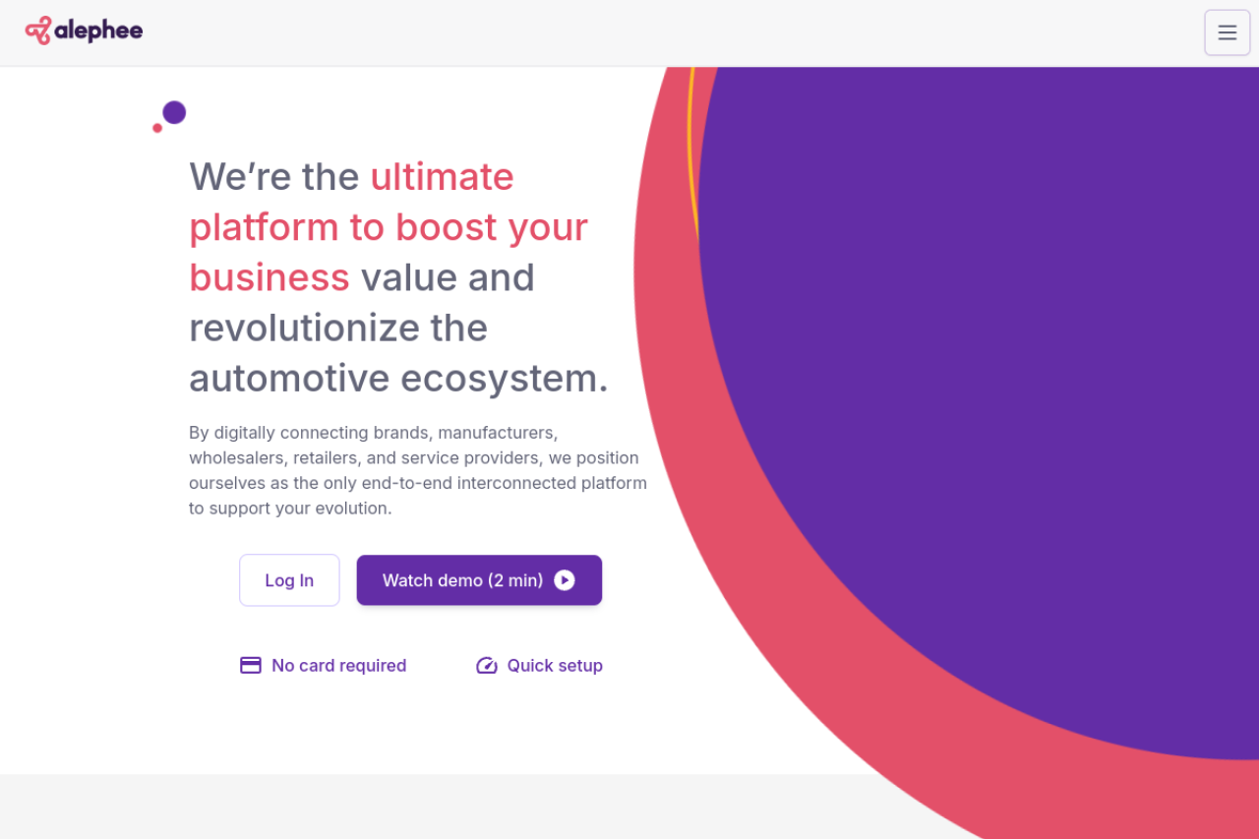The height and width of the screenshot is (839, 1259).
Task: Click the alephee wordmark text
Action: [98, 31]
